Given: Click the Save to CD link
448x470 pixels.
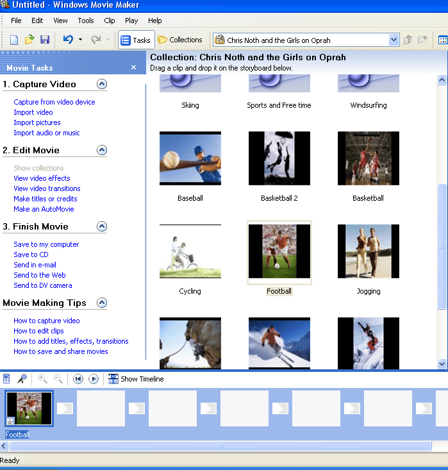Looking at the screenshot, I should click(31, 255).
